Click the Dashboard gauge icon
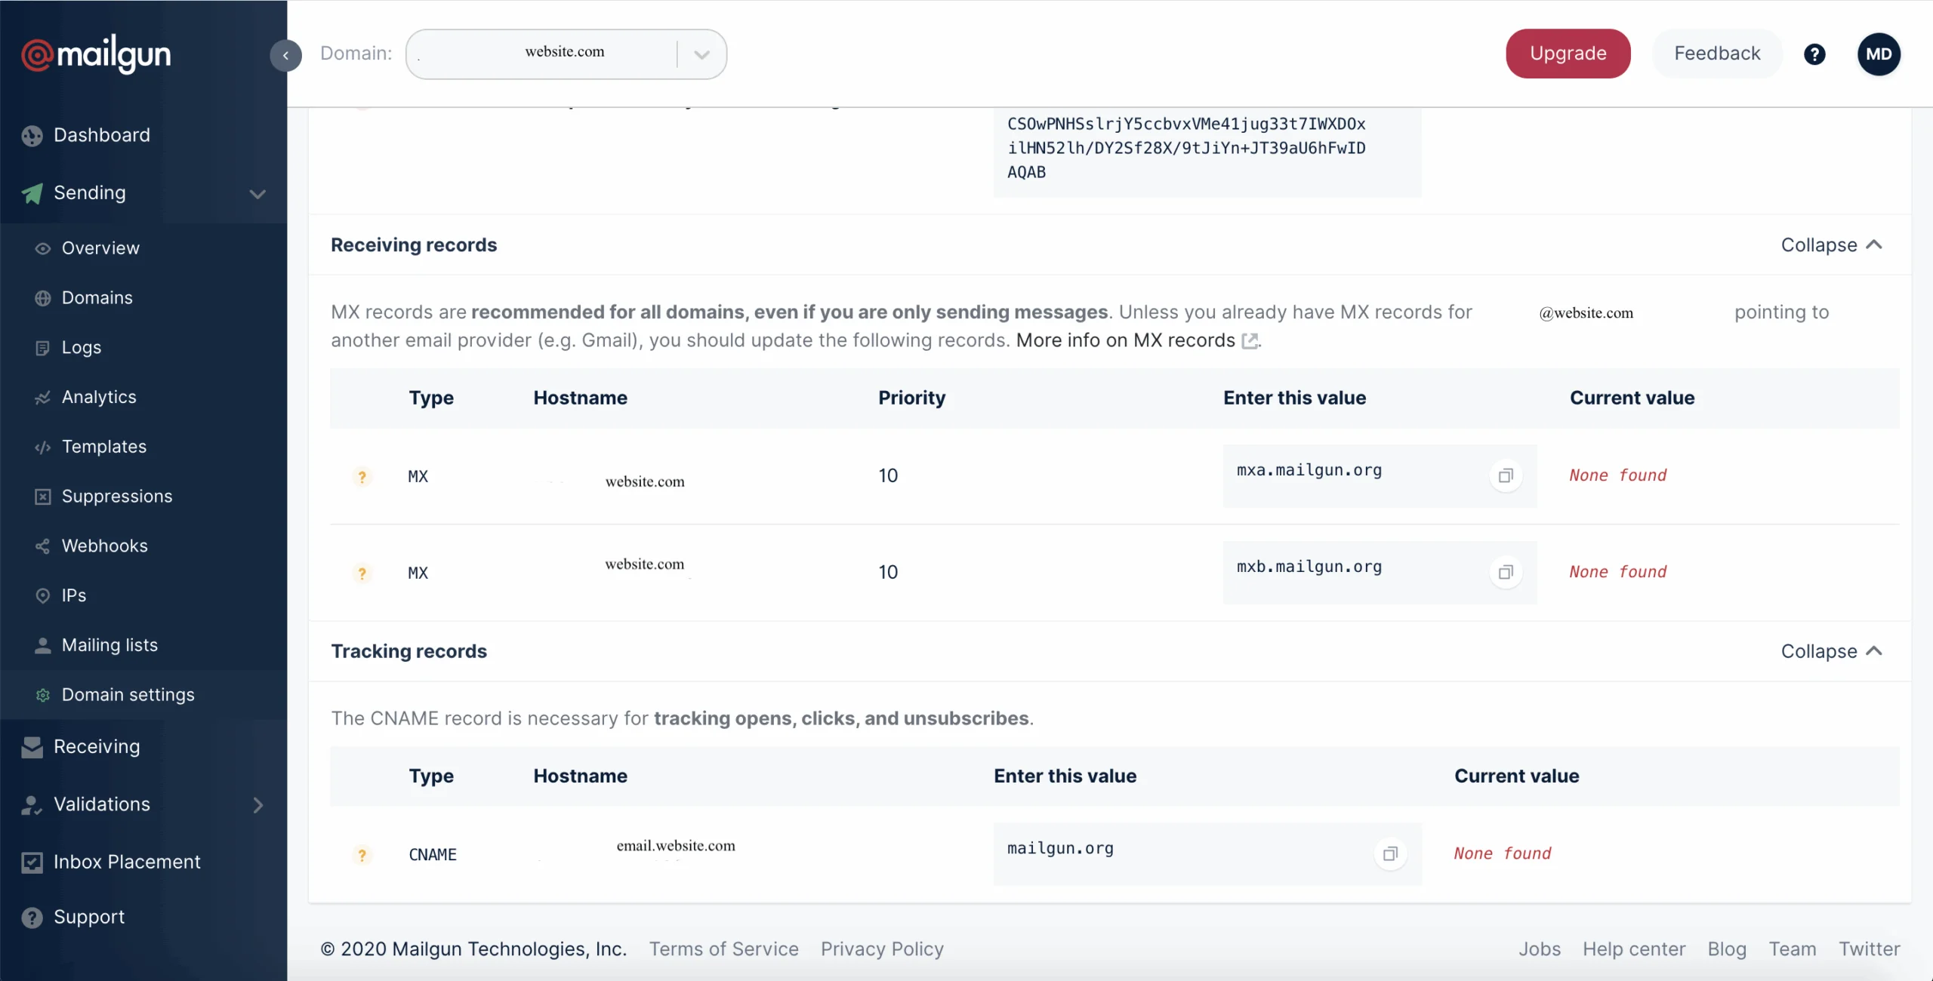The height and width of the screenshot is (981, 1933). pyautogui.click(x=32, y=136)
